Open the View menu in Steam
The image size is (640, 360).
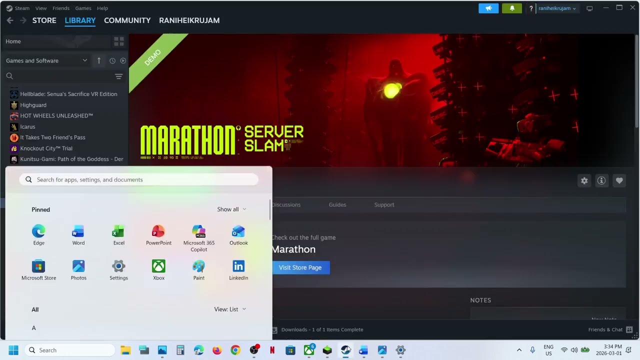pyautogui.click(x=41, y=8)
